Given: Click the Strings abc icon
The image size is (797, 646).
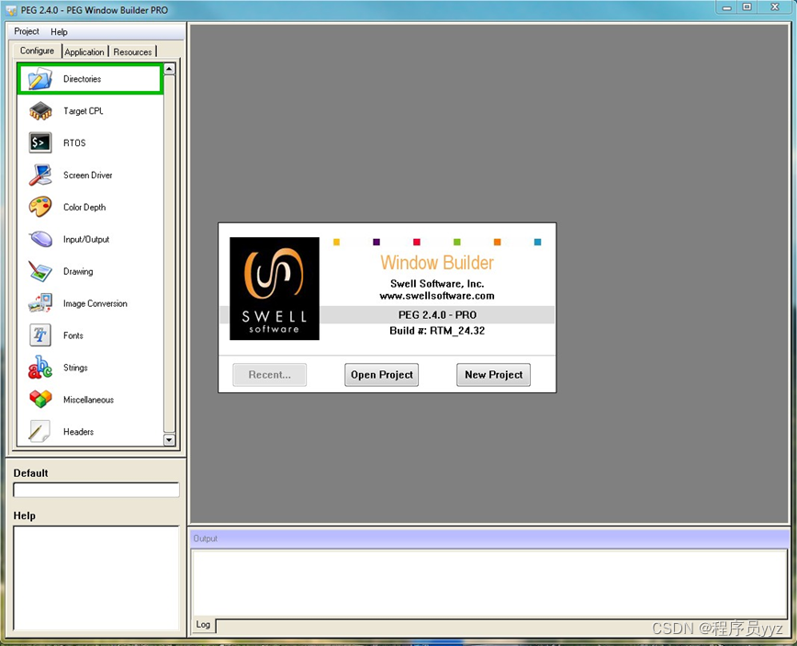Looking at the screenshot, I should tap(40, 368).
